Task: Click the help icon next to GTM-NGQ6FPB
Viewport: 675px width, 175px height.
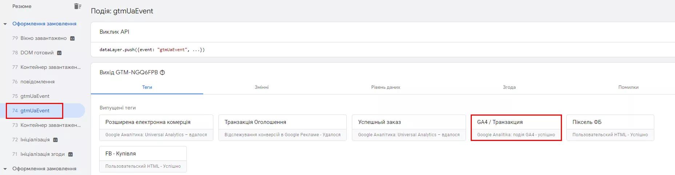Action: click(162, 72)
